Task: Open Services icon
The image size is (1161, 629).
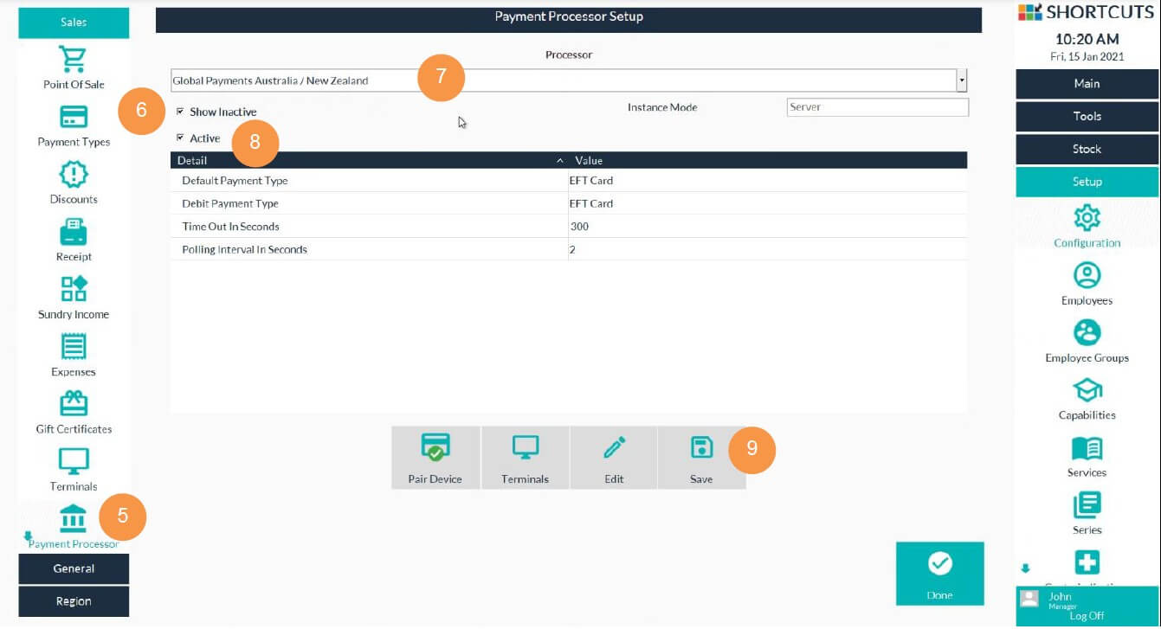Action: click(x=1087, y=448)
